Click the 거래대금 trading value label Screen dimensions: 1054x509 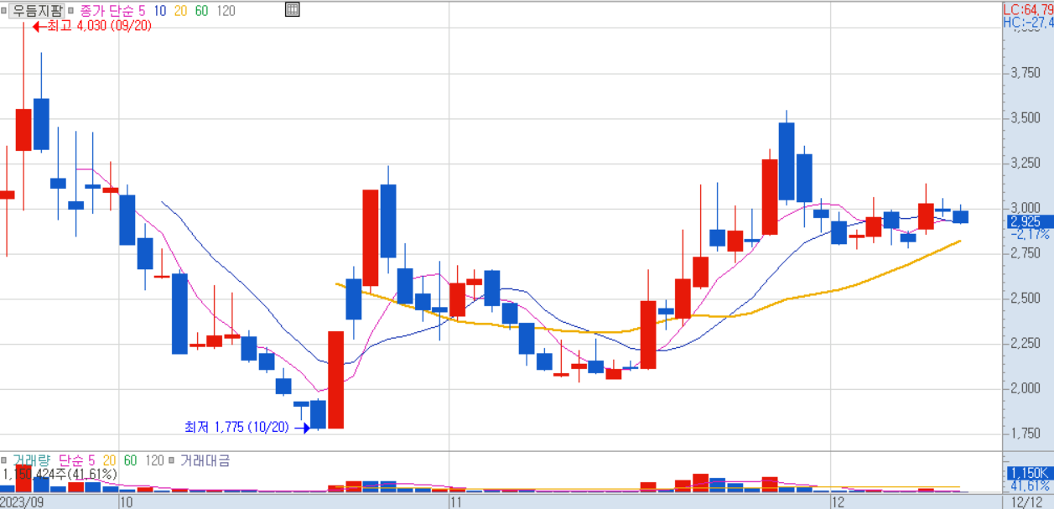pyautogui.click(x=205, y=460)
